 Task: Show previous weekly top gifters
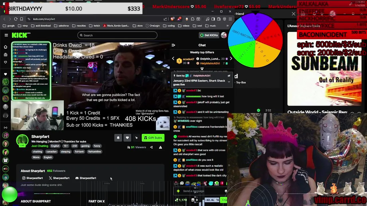click(173, 59)
